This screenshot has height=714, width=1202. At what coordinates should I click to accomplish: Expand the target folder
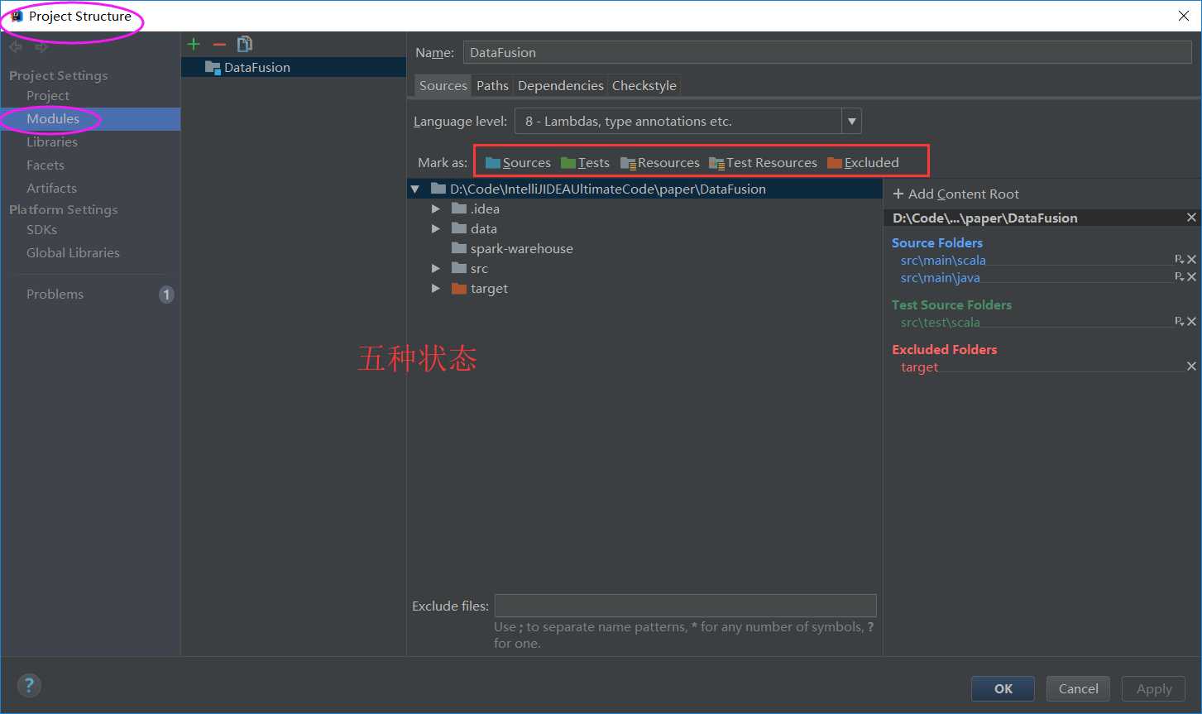pyautogui.click(x=436, y=289)
